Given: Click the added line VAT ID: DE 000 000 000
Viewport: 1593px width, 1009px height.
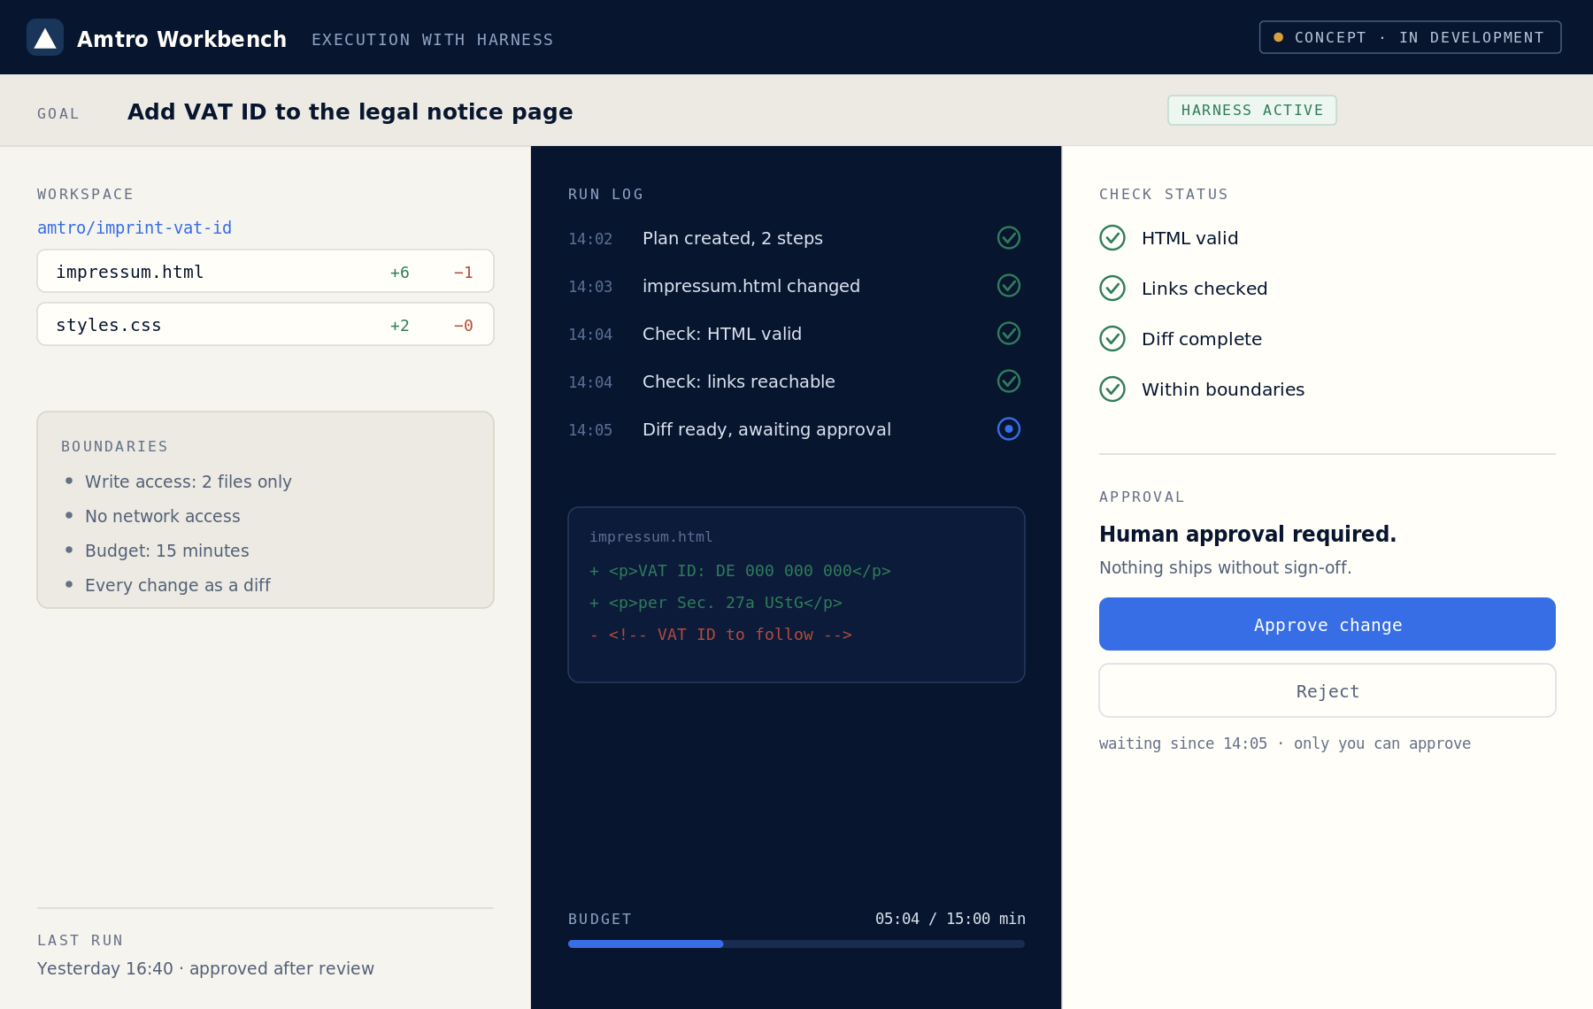Looking at the screenshot, I should 740,571.
